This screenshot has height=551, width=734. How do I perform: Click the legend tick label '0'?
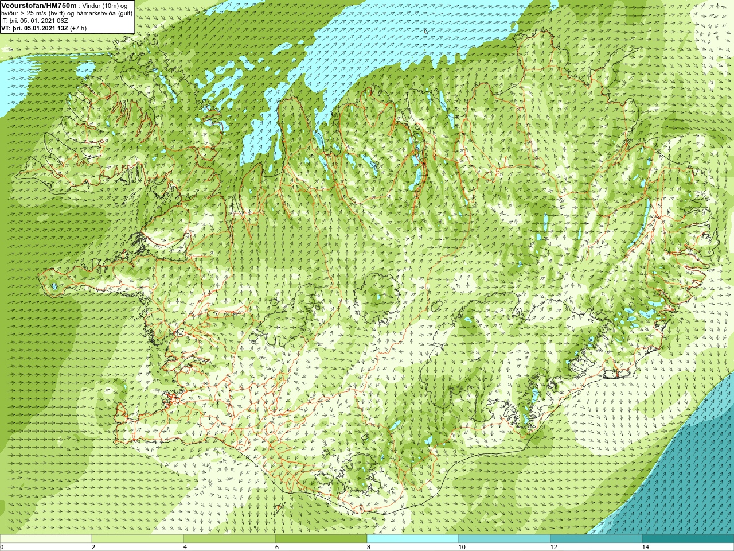tap(2, 547)
